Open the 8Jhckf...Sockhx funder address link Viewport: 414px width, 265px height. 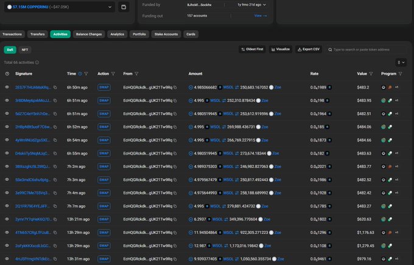click(x=199, y=5)
